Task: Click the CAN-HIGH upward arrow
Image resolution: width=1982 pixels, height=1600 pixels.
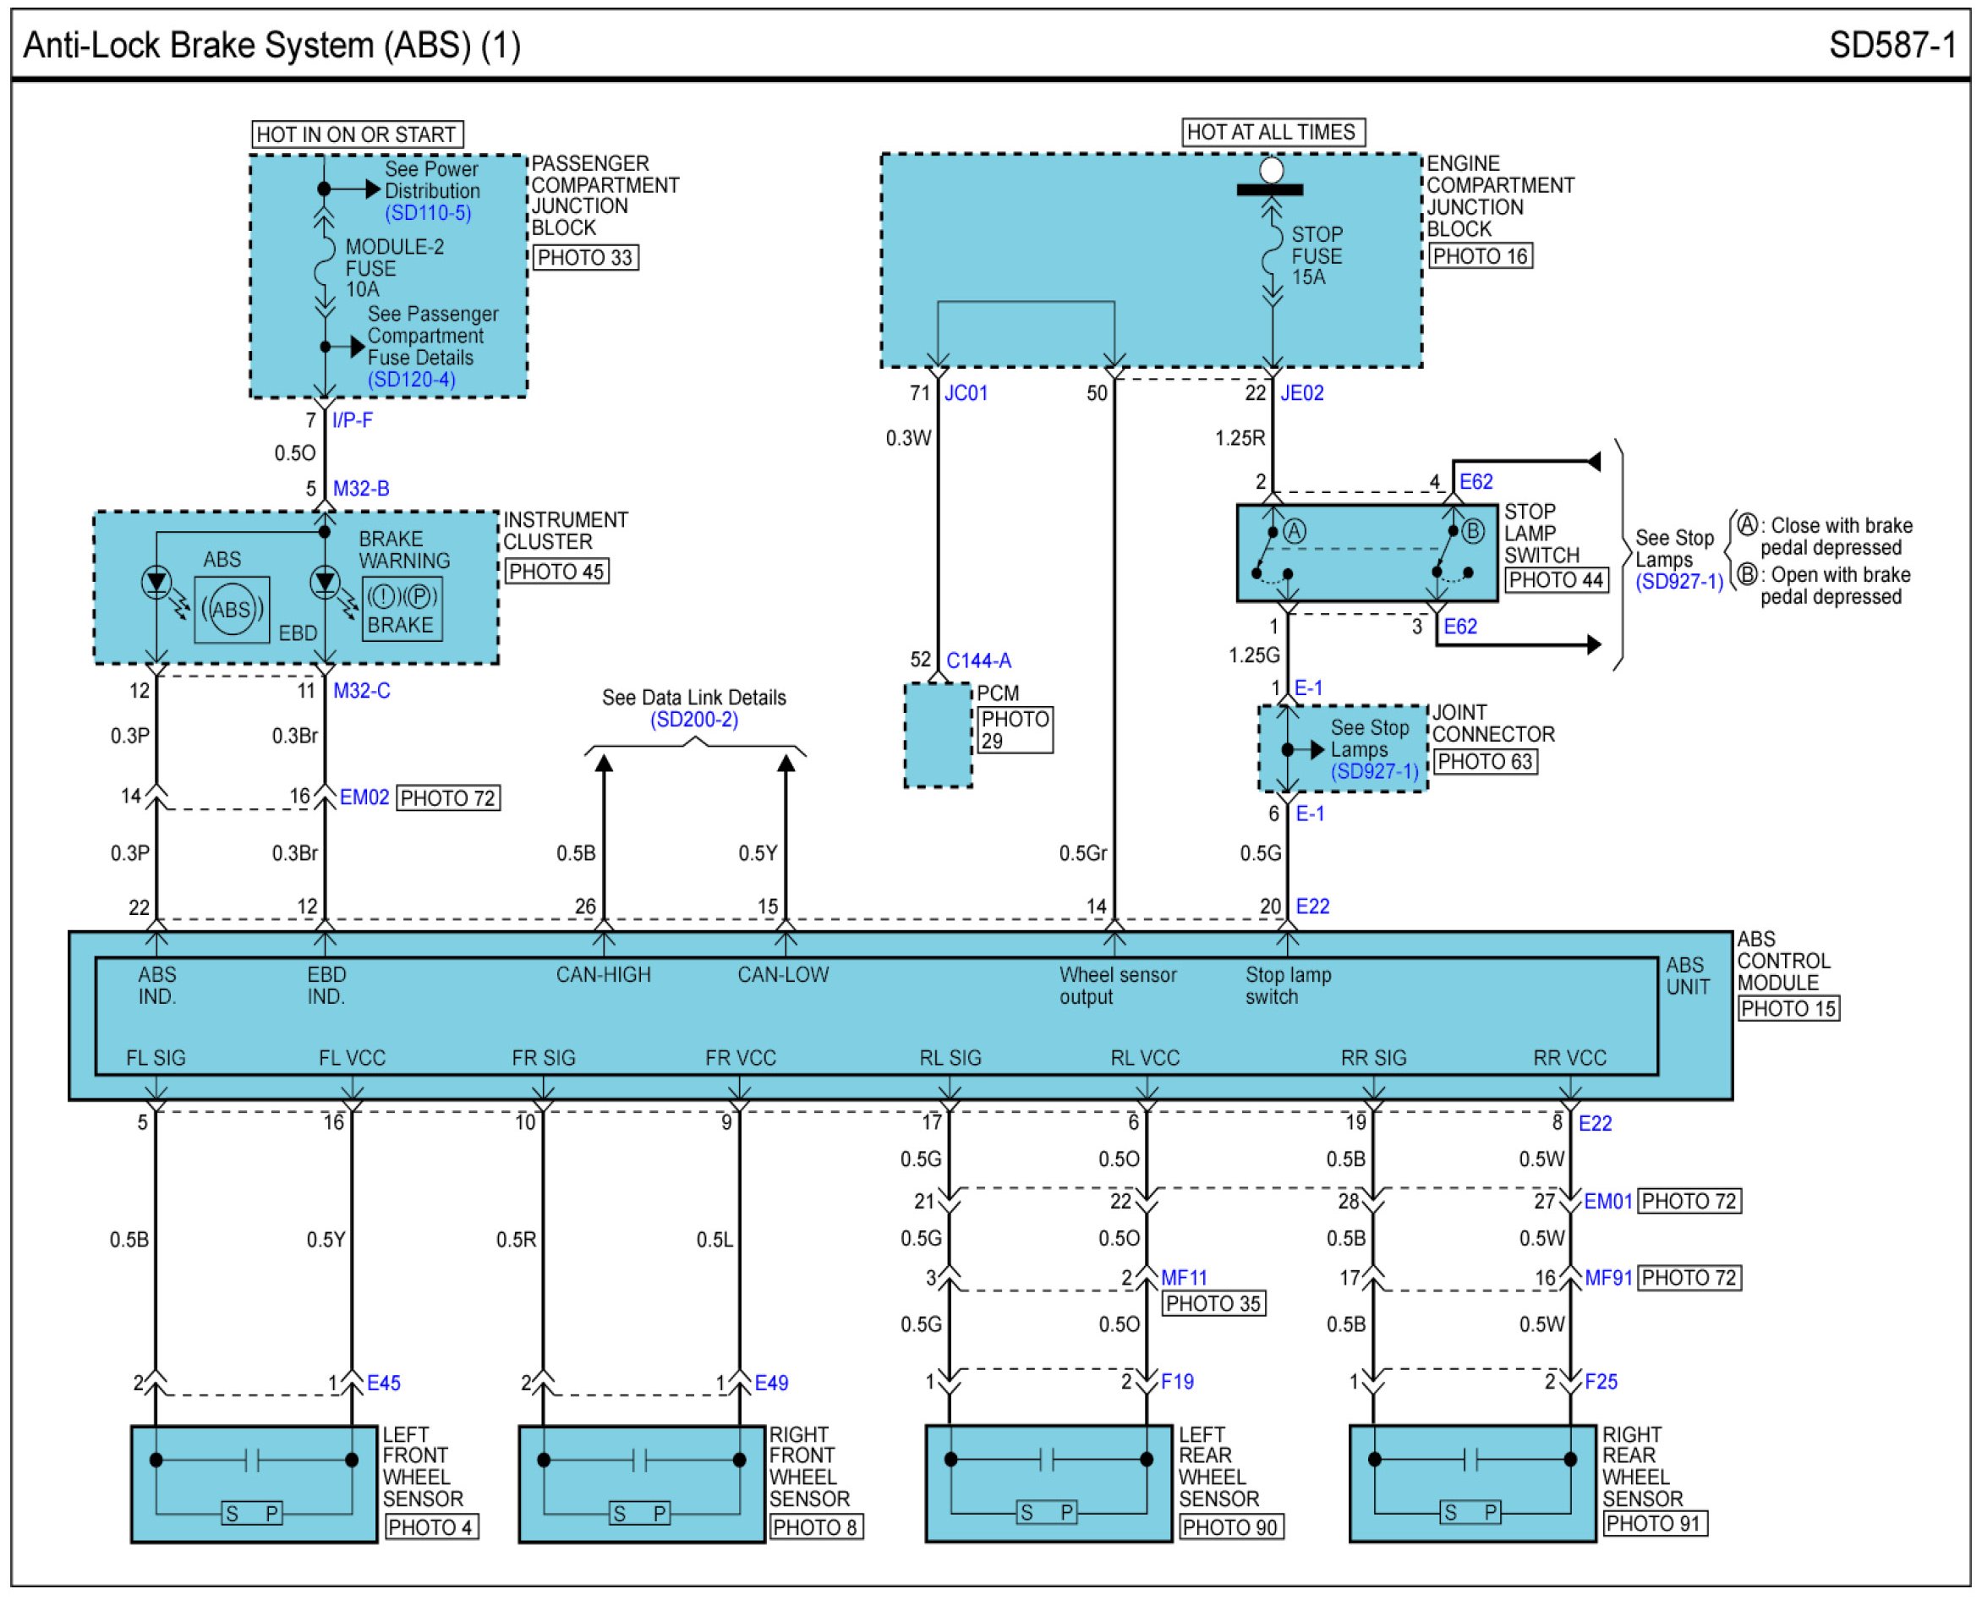Action: click(603, 764)
